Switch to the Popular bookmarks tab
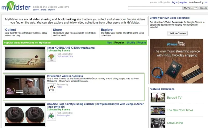 point(119,43)
